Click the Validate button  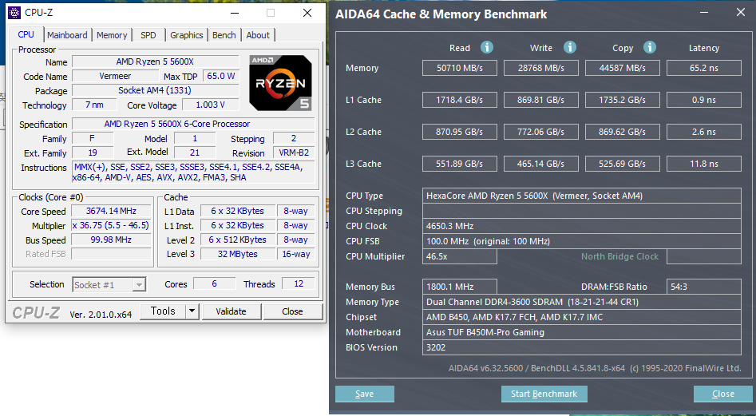coord(231,311)
